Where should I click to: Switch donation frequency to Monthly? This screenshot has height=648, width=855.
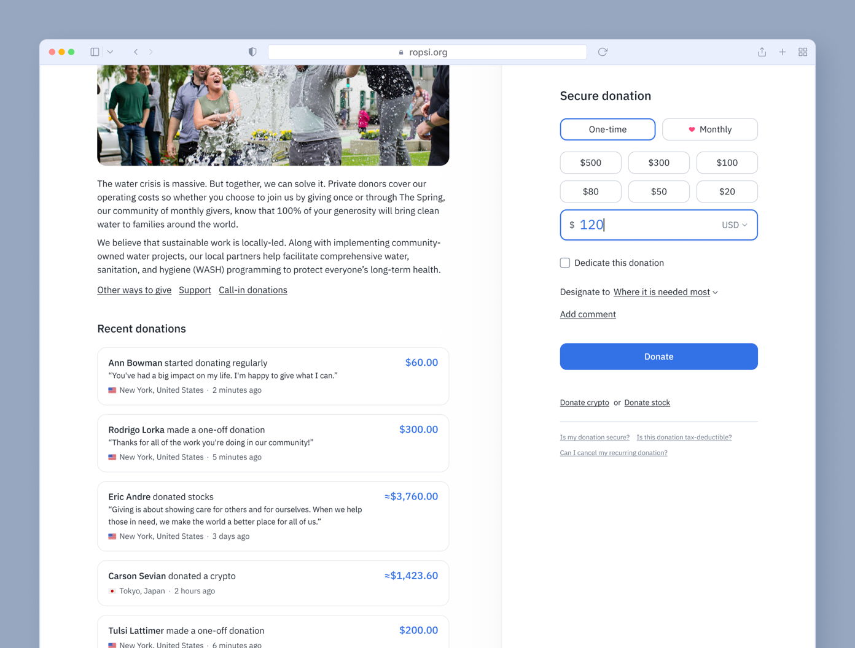click(x=710, y=129)
